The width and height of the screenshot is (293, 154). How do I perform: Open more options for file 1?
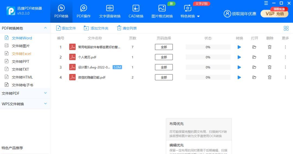(x=285, y=47)
